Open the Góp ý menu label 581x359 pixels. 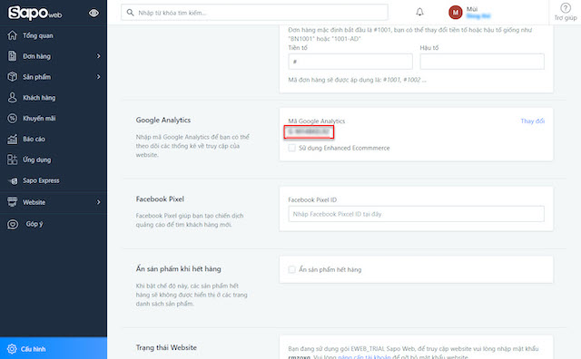click(x=34, y=224)
